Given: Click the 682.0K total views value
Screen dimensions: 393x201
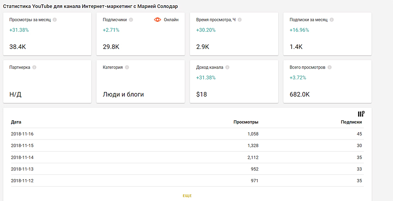Looking at the screenshot, I should (x=299, y=94).
